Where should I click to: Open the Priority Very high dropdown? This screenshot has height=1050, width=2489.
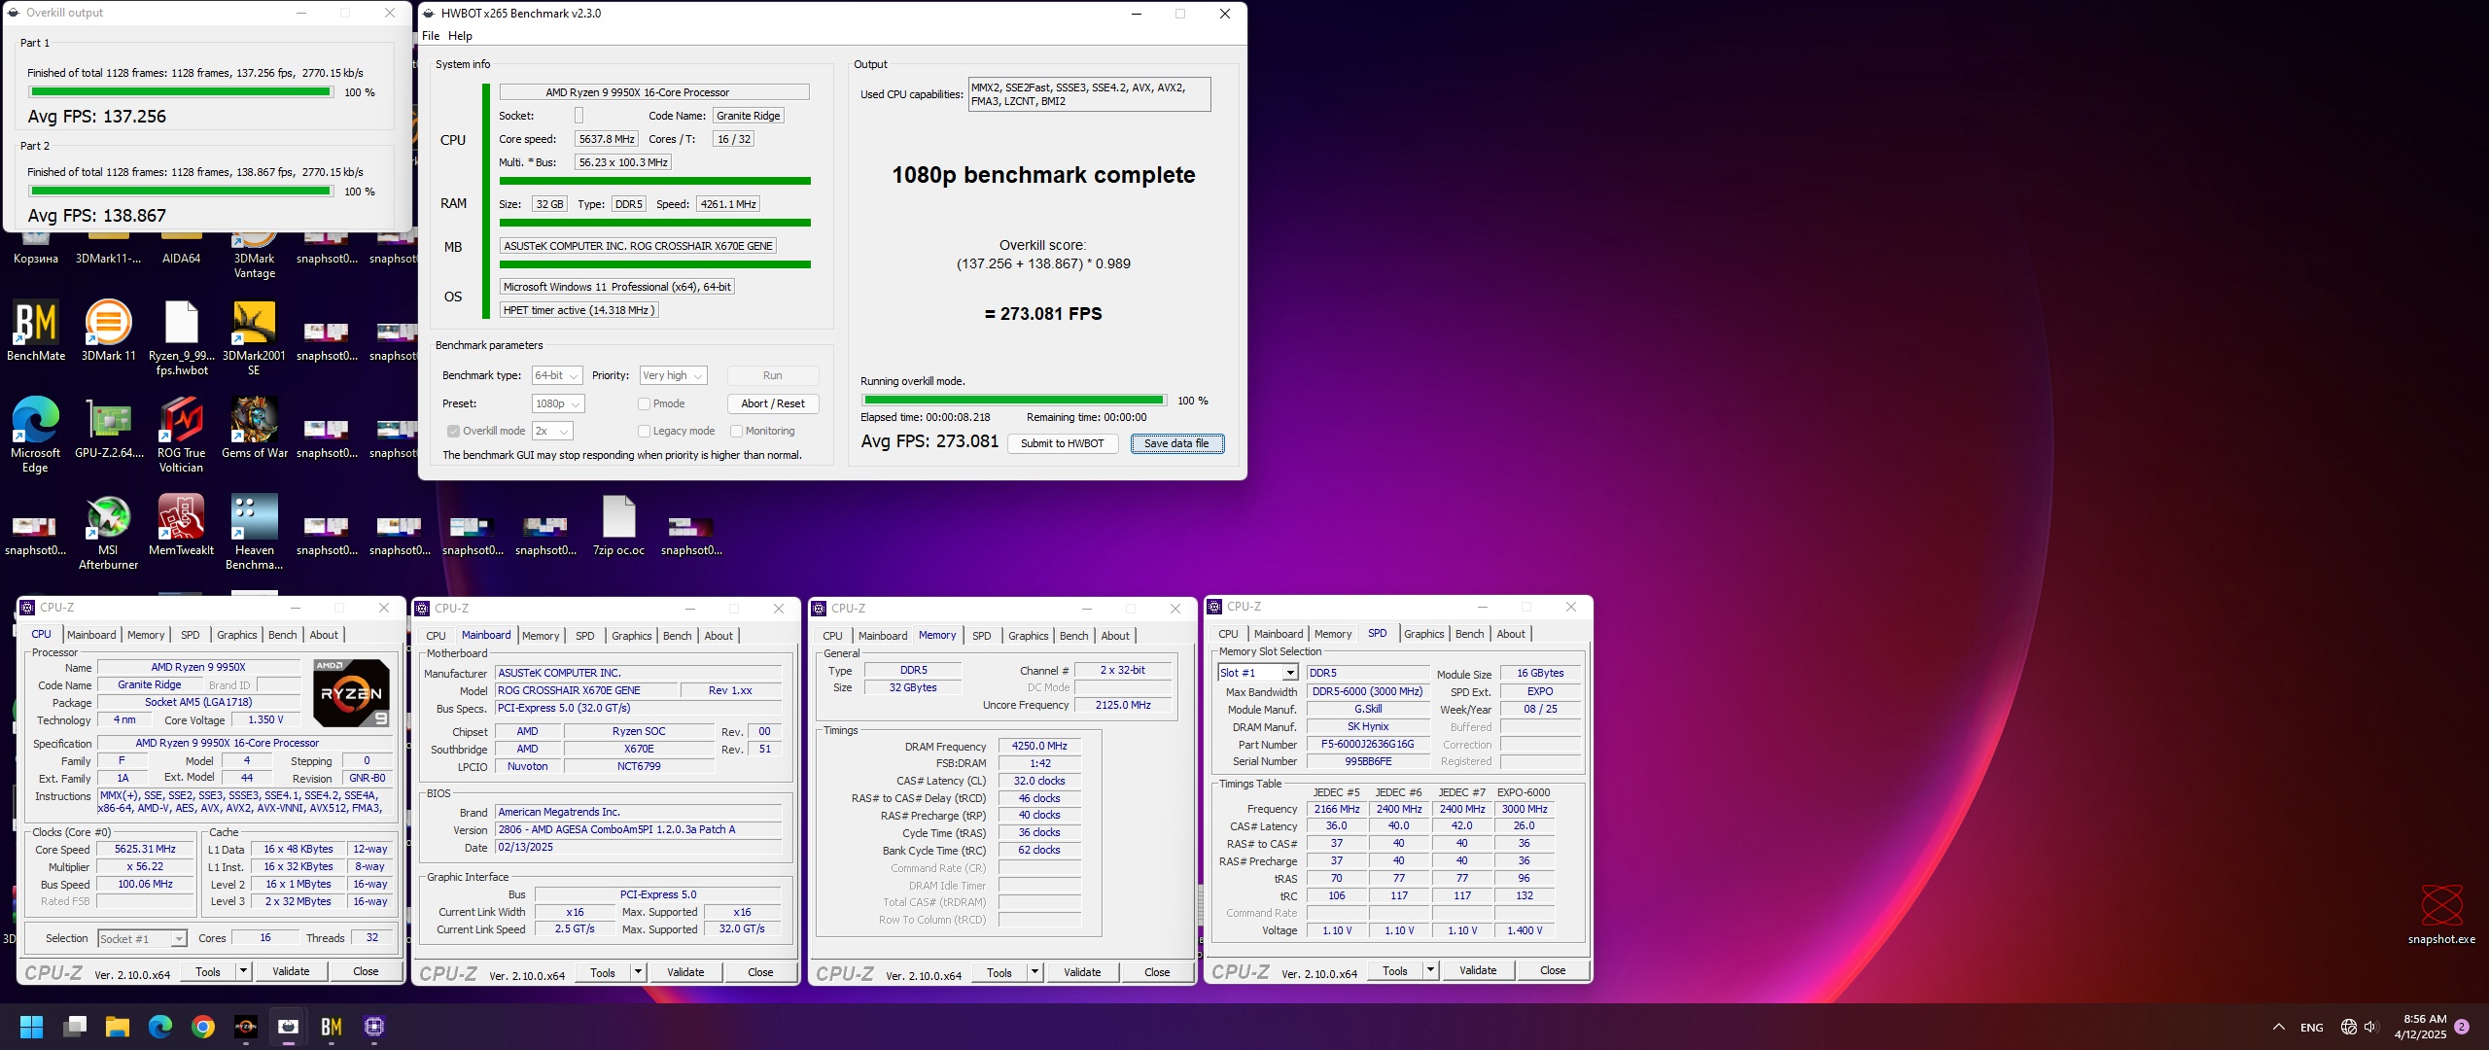tap(673, 375)
